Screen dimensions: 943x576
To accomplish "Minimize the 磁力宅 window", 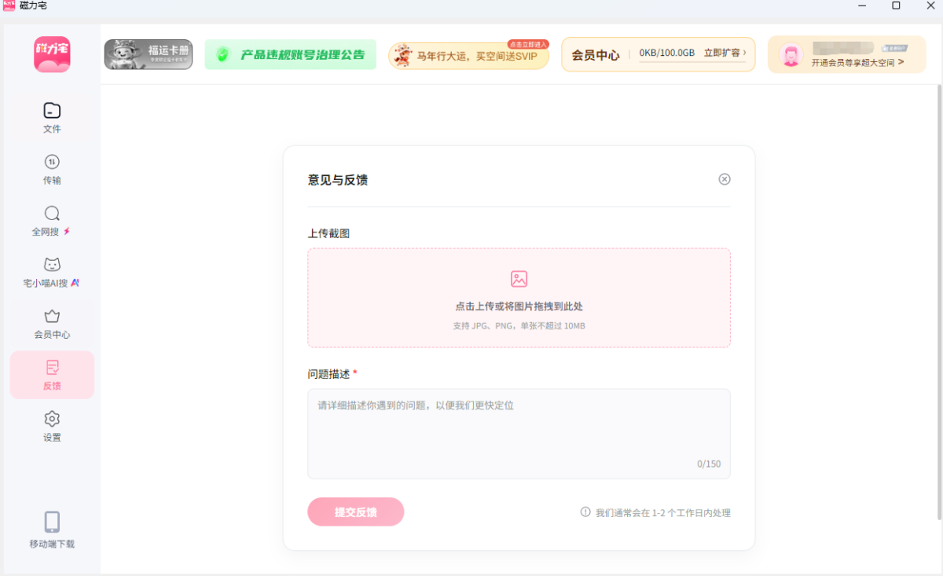I will [862, 6].
